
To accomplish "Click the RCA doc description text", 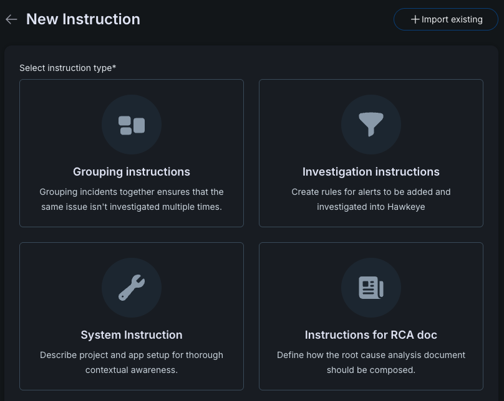I will click(x=371, y=362).
